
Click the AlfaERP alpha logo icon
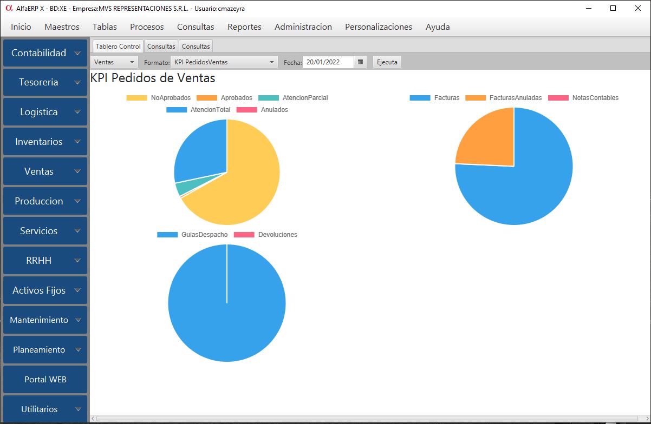click(8, 8)
